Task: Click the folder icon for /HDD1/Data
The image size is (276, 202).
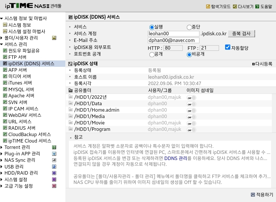Action: (70, 103)
